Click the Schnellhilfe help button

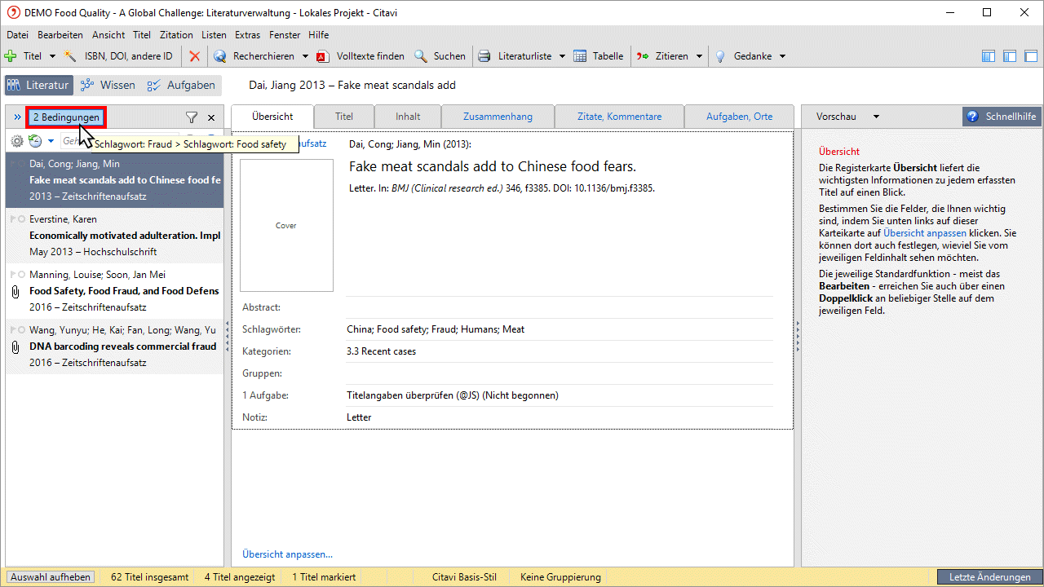1002,117
